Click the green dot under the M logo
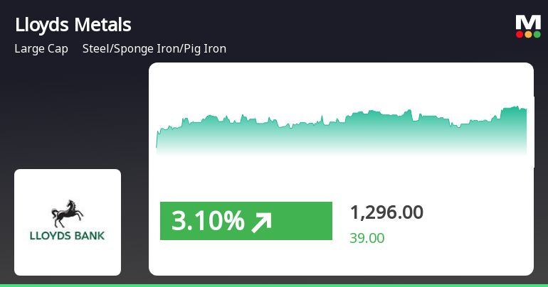This screenshot has width=548, height=287. tap(537, 34)
